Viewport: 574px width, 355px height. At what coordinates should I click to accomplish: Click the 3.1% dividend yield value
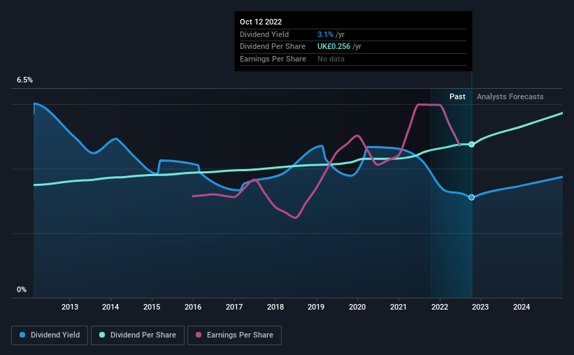point(325,34)
